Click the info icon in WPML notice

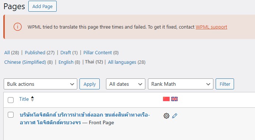(18, 27)
